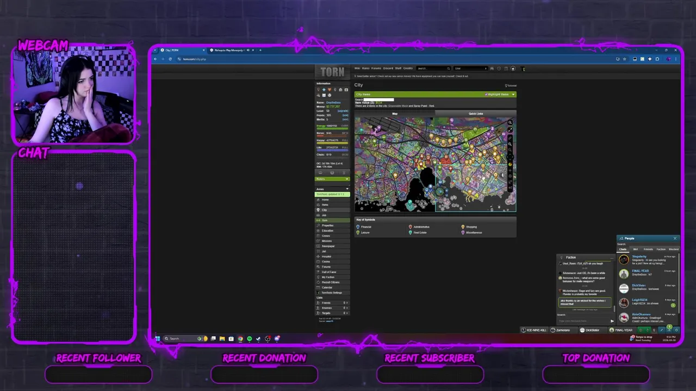Click the browser back arrow
Image resolution: width=696 pixels, height=391 pixels.
tap(156, 59)
